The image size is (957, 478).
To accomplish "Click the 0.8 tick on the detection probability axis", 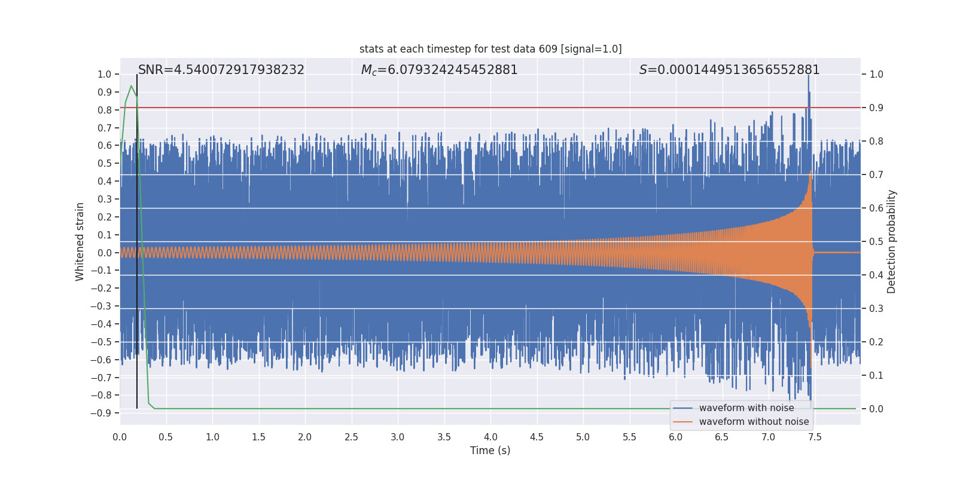I will [x=876, y=142].
